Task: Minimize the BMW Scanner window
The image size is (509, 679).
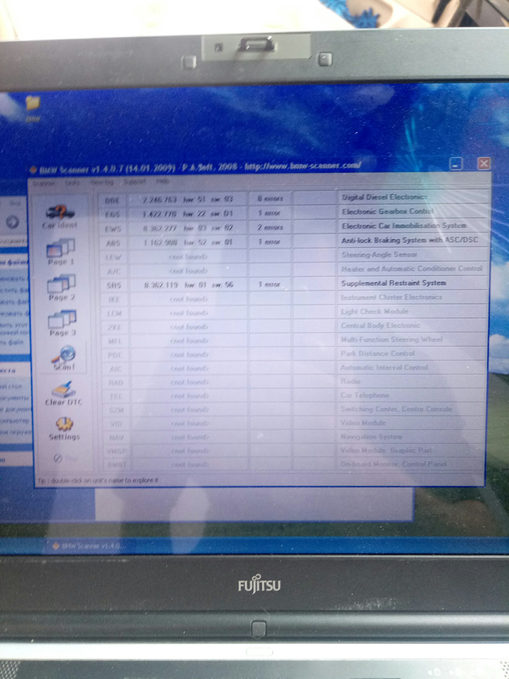Action: (x=456, y=164)
